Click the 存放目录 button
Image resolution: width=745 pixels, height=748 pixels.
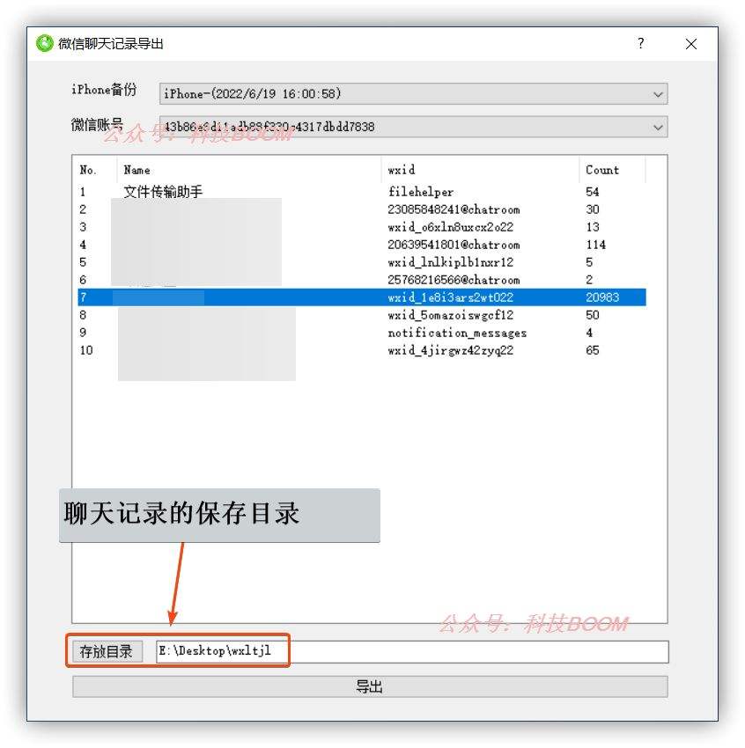[107, 651]
